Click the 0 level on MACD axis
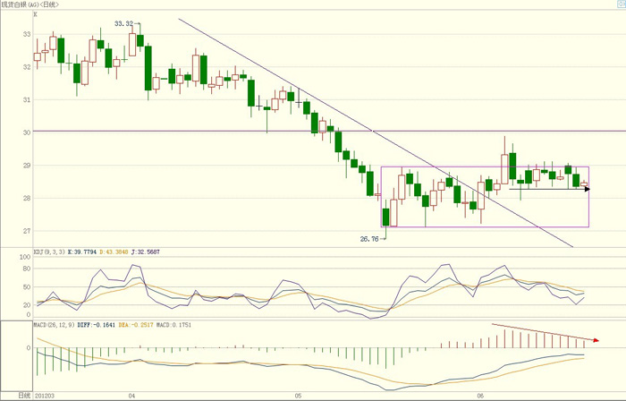Viewport: 626px width, 401px height. point(29,348)
